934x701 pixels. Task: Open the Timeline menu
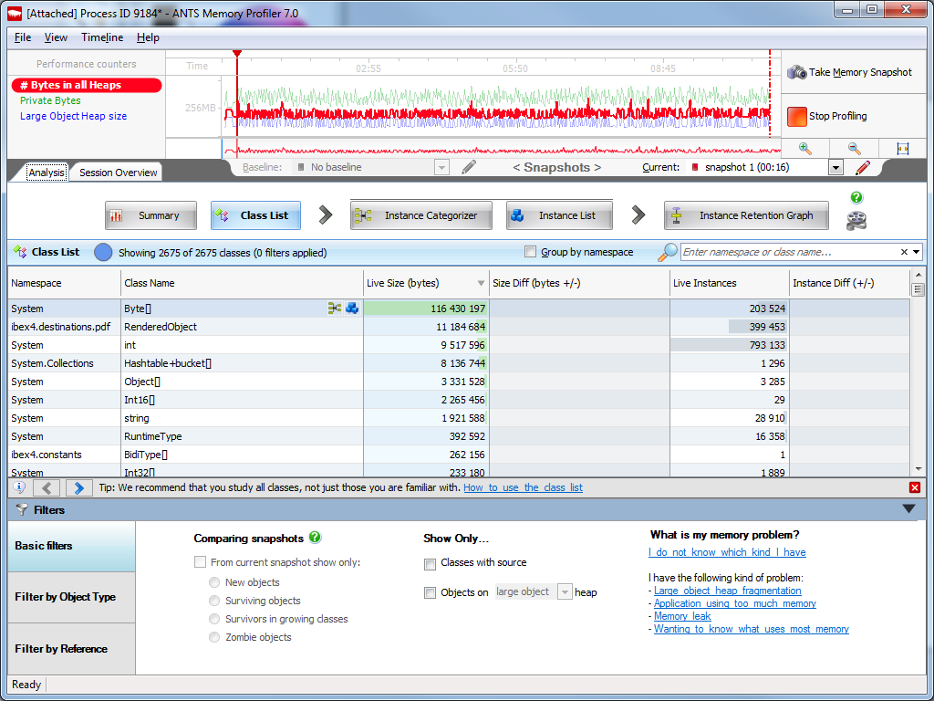[x=102, y=37]
